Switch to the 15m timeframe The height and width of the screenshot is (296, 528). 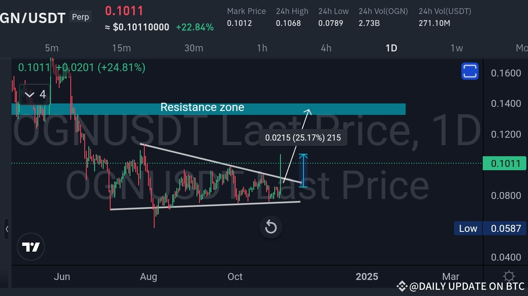[x=121, y=48]
